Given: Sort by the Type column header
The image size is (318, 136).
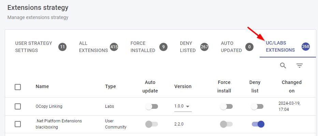Looking at the screenshot, I should click(x=110, y=86).
